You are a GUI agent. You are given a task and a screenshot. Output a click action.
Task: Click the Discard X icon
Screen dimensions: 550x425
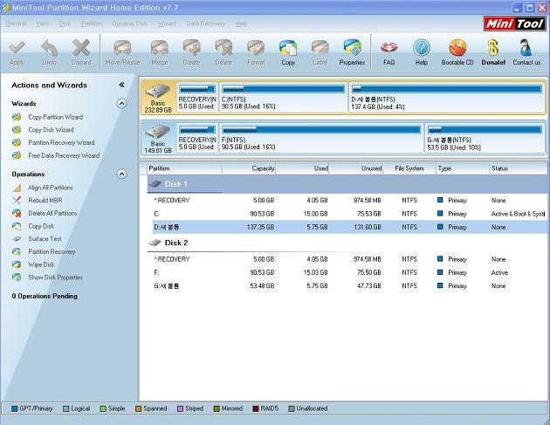(x=81, y=48)
